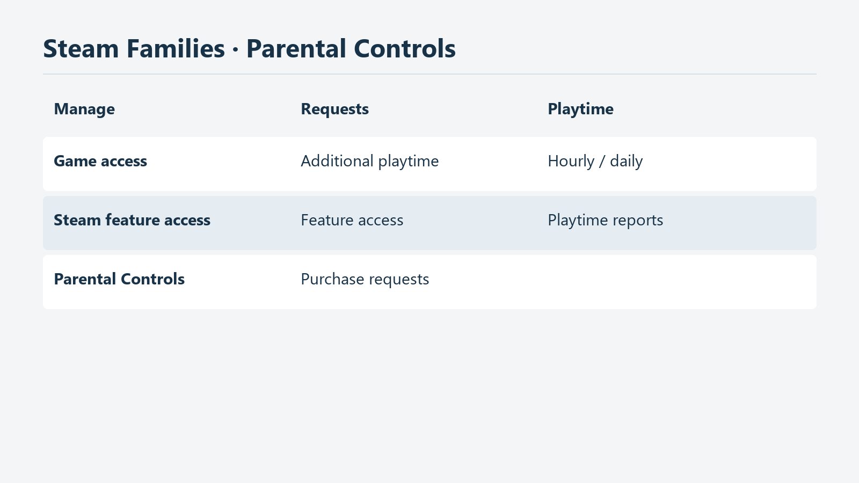859x483 pixels.
Task: Click the word Families in the page heading
Action: click(x=176, y=49)
